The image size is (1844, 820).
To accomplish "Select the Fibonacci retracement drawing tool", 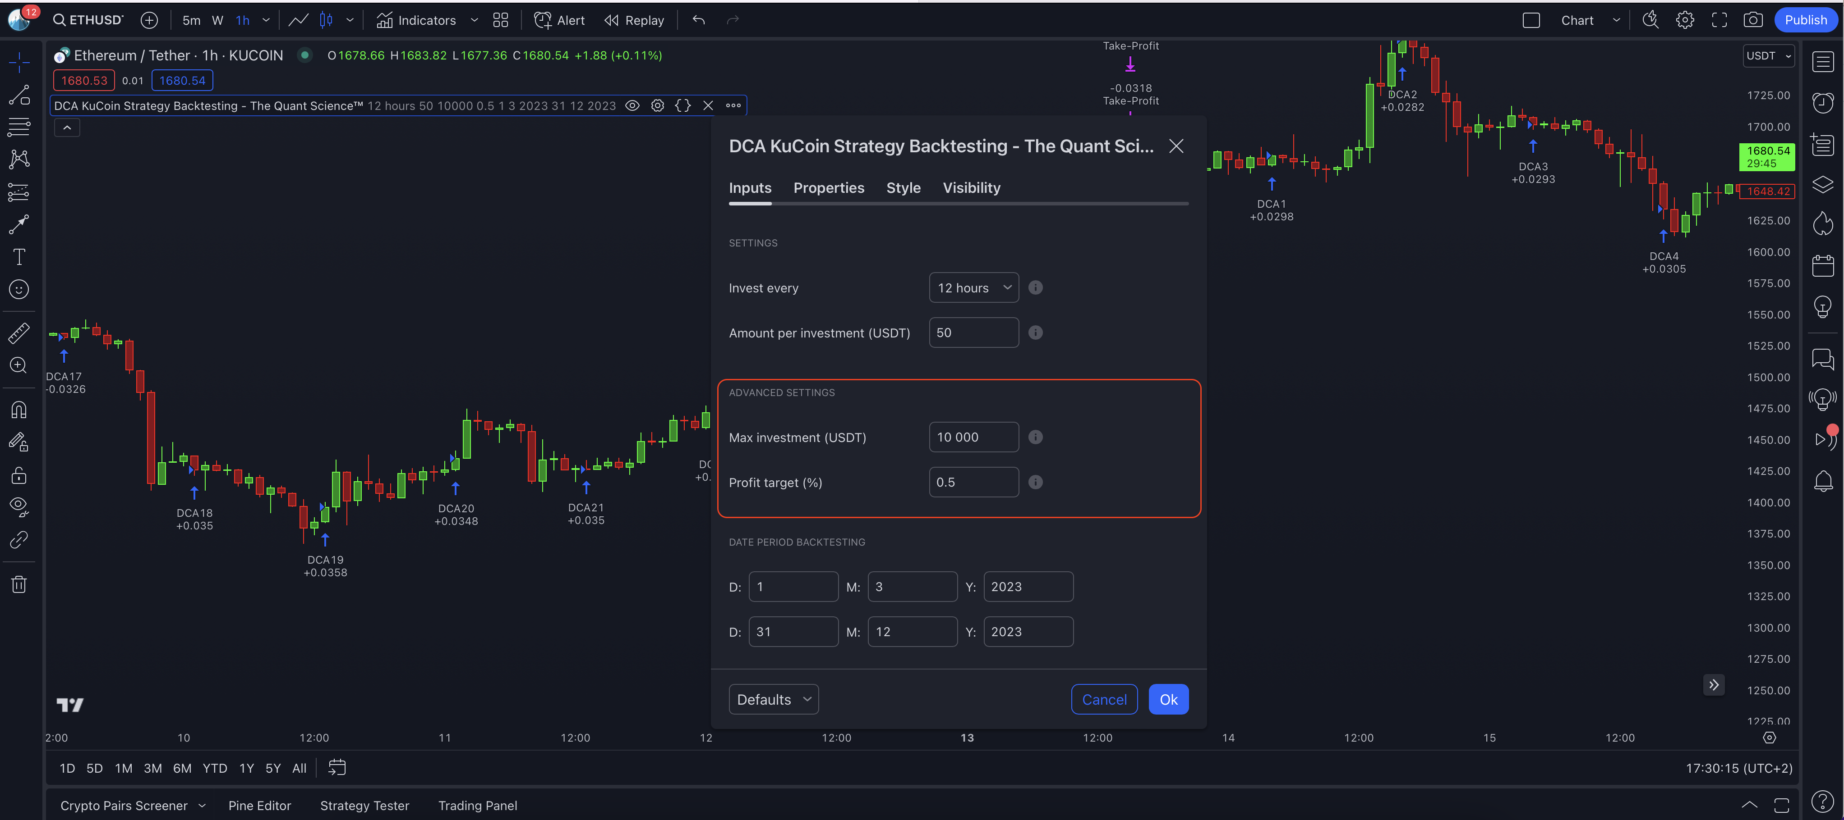I will point(18,127).
